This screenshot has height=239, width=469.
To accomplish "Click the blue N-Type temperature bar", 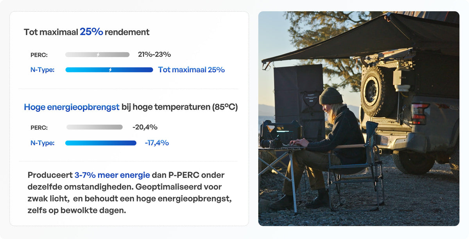I will coord(101,143).
